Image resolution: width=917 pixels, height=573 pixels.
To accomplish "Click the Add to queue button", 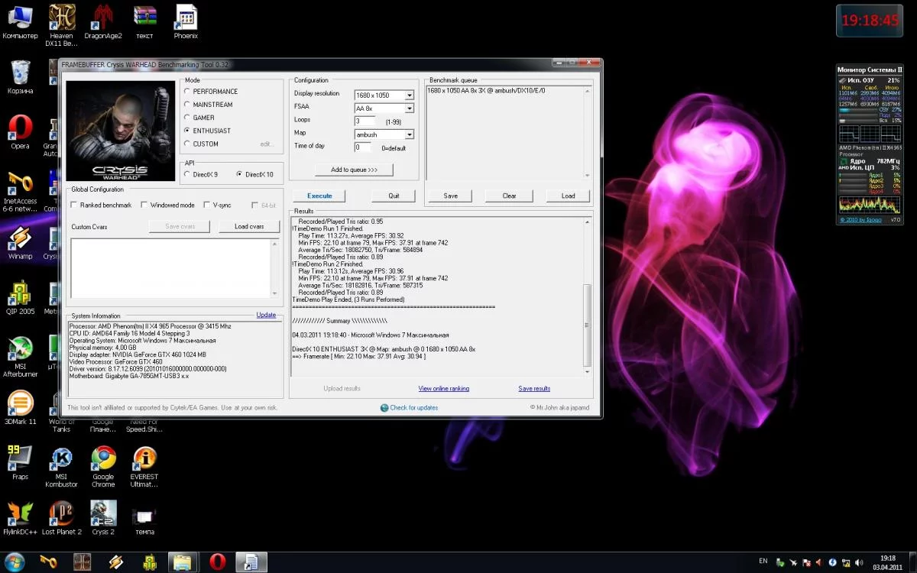I will [x=354, y=170].
